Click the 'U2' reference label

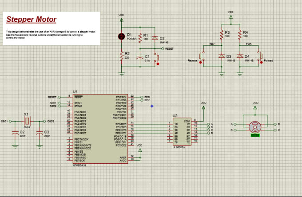pyautogui.click(x=175, y=116)
